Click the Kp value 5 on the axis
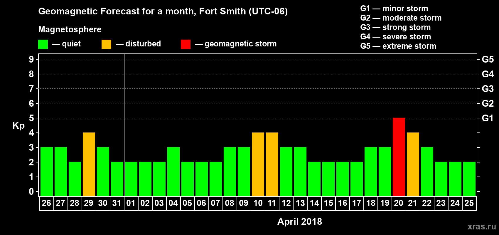This screenshot has width=499, height=235. [x=31, y=118]
